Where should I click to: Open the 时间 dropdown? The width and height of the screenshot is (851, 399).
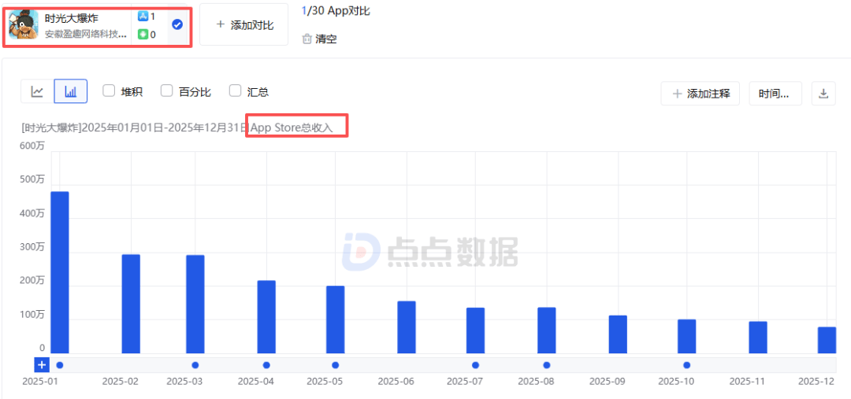(x=775, y=94)
